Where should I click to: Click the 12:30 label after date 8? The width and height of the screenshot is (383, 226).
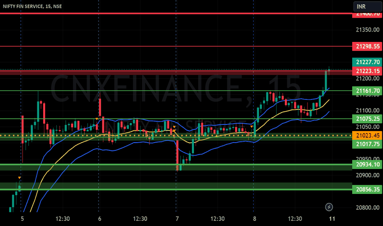295,219
